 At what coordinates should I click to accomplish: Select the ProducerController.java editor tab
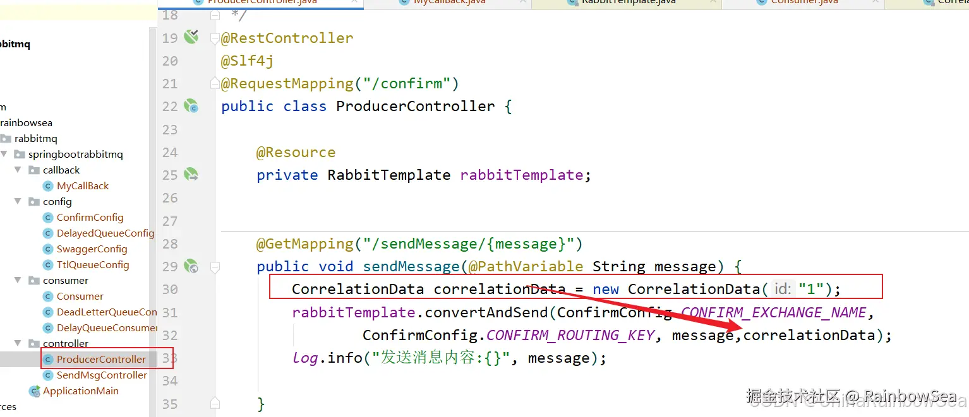[x=262, y=3]
